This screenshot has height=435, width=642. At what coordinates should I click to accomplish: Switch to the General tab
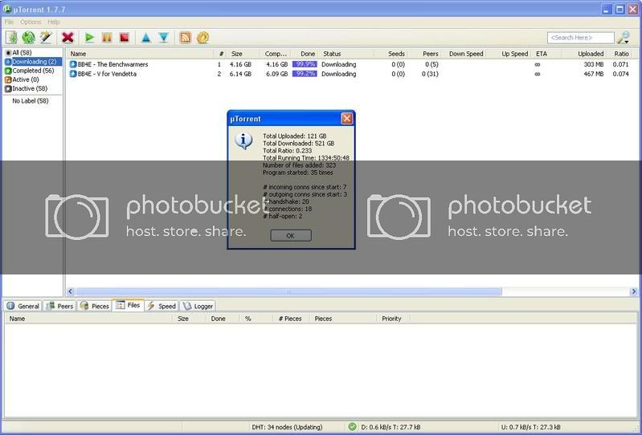pos(23,306)
